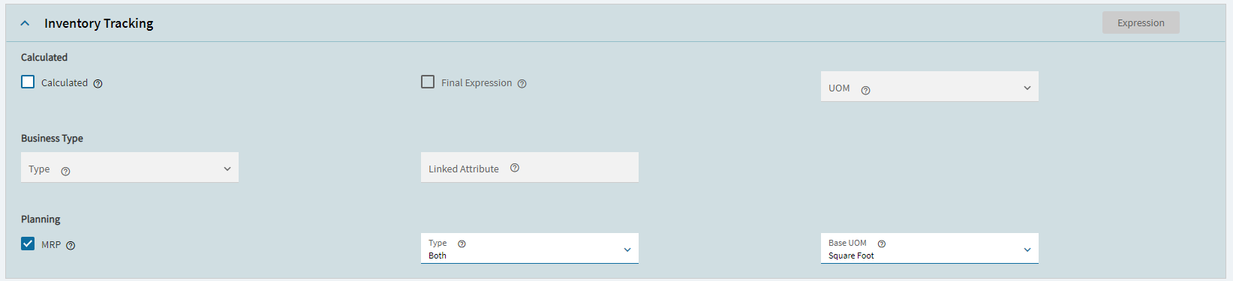Collapse the Inventory Tracking section chevron

pos(25,23)
